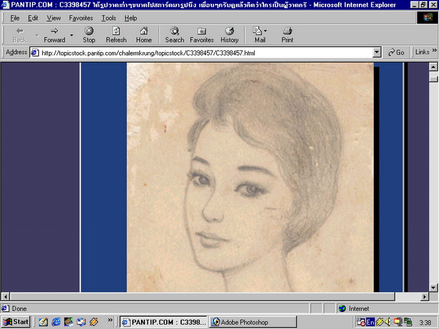Open the volume speaker tray icon

coord(388,322)
